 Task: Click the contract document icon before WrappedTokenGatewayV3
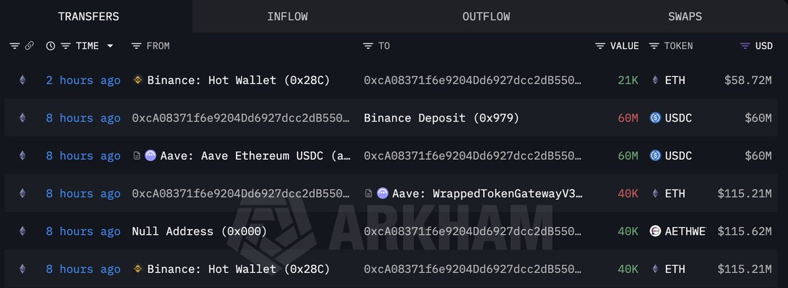point(369,193)
